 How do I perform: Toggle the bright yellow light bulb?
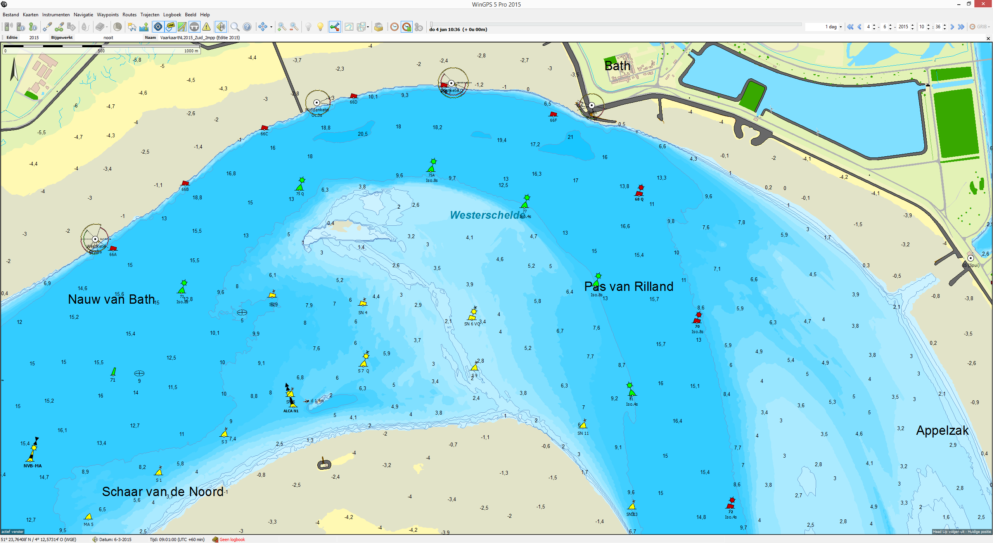320,27
